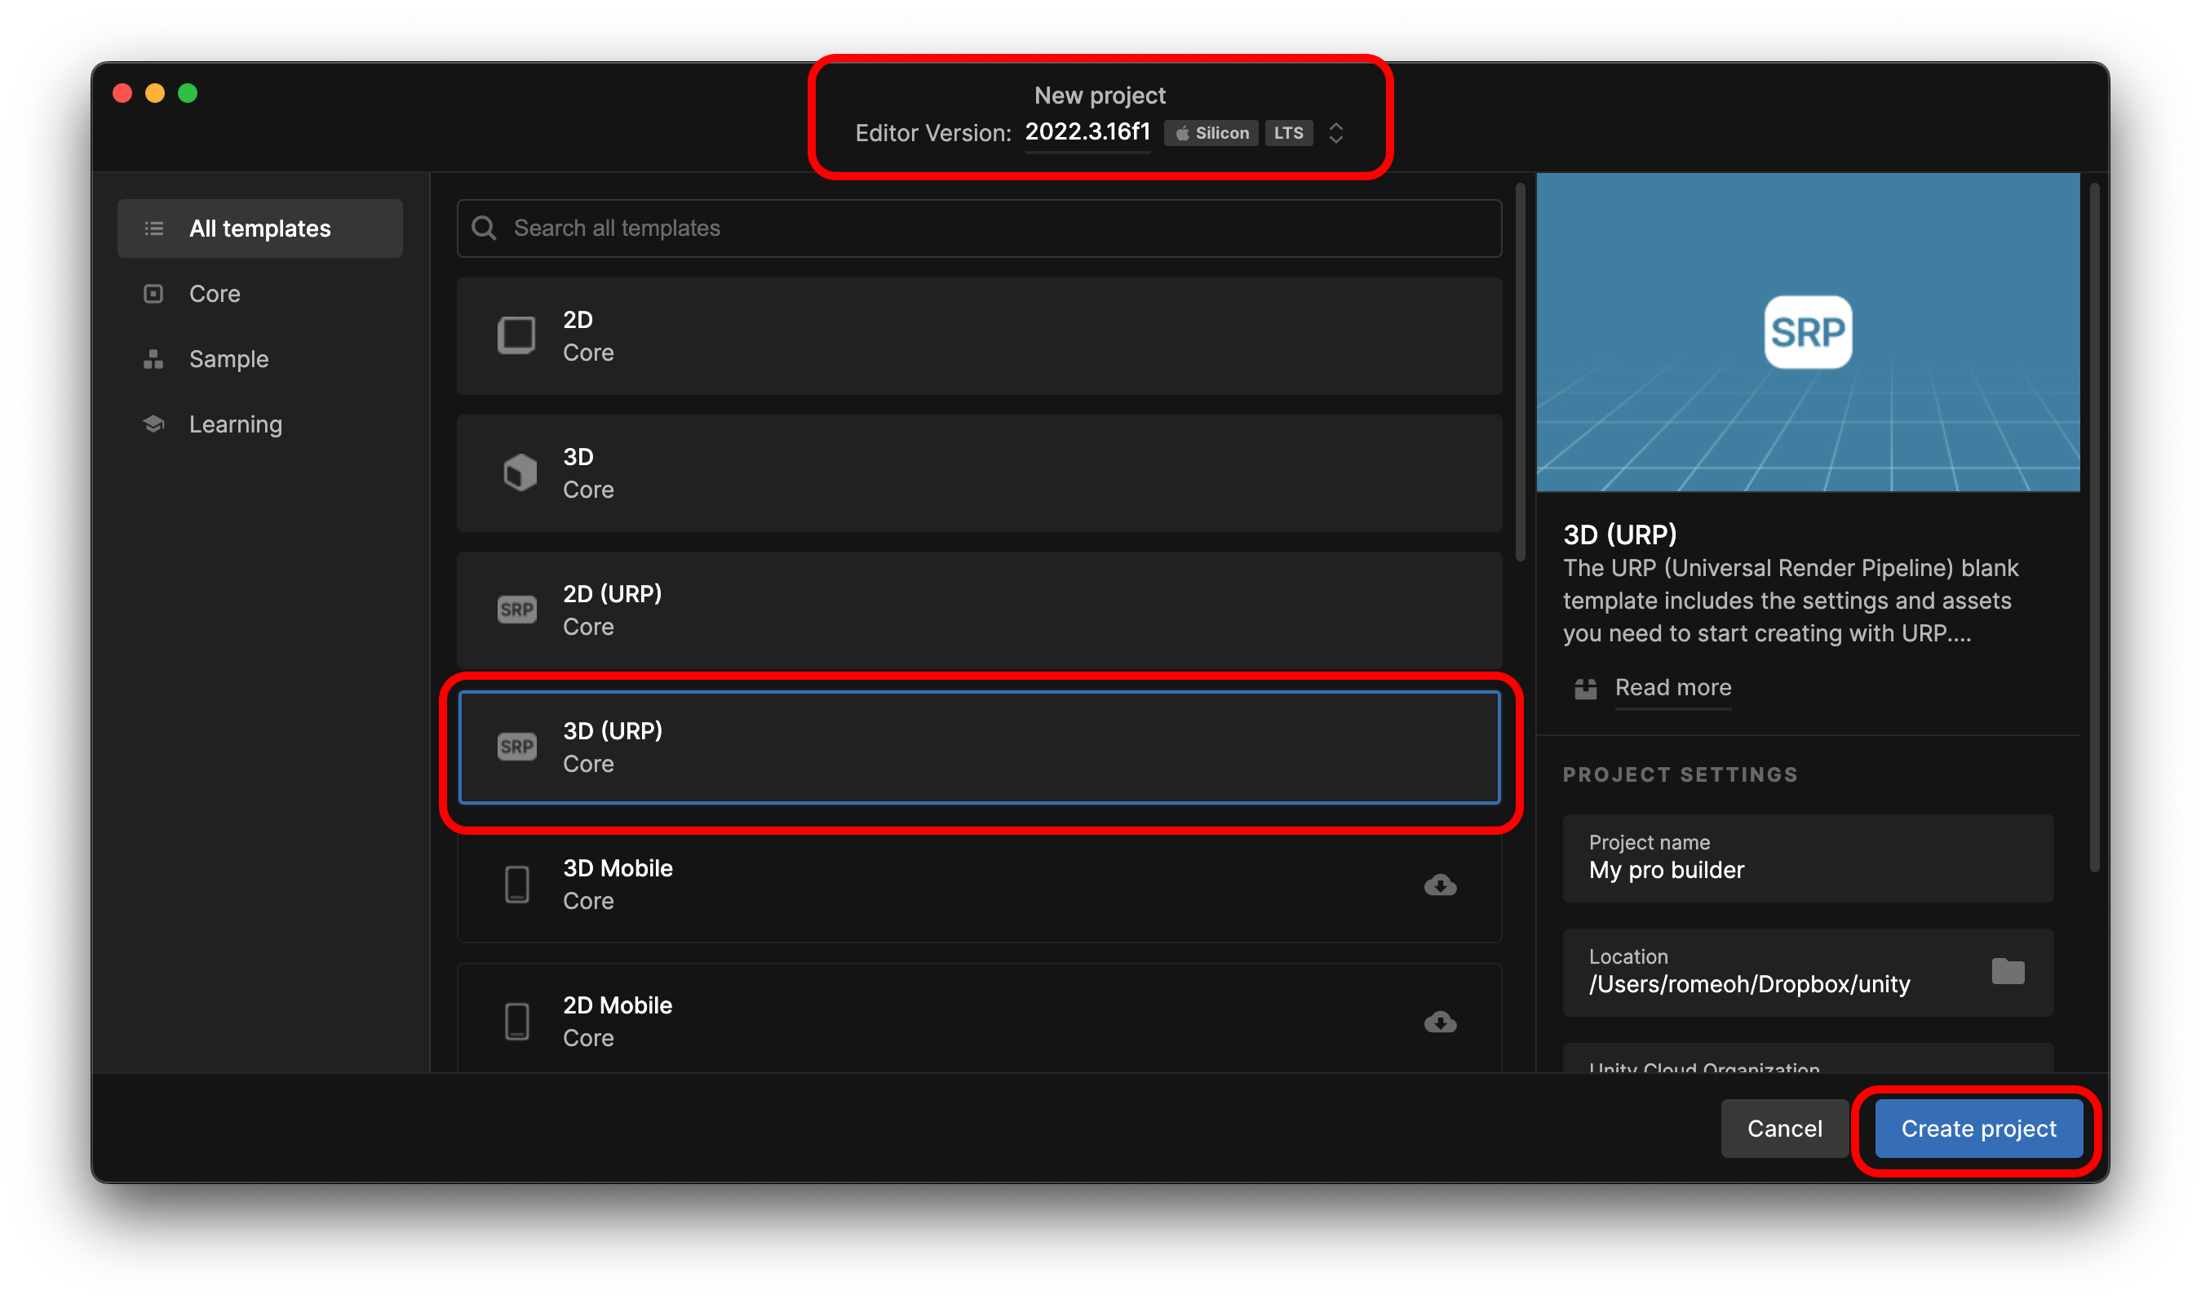Click the search magnifier icon
This screenshot has width=2201, height=1304.
tap(484, 228)
